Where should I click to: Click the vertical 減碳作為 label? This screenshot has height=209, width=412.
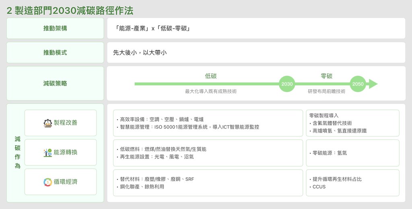click(17, 152)
